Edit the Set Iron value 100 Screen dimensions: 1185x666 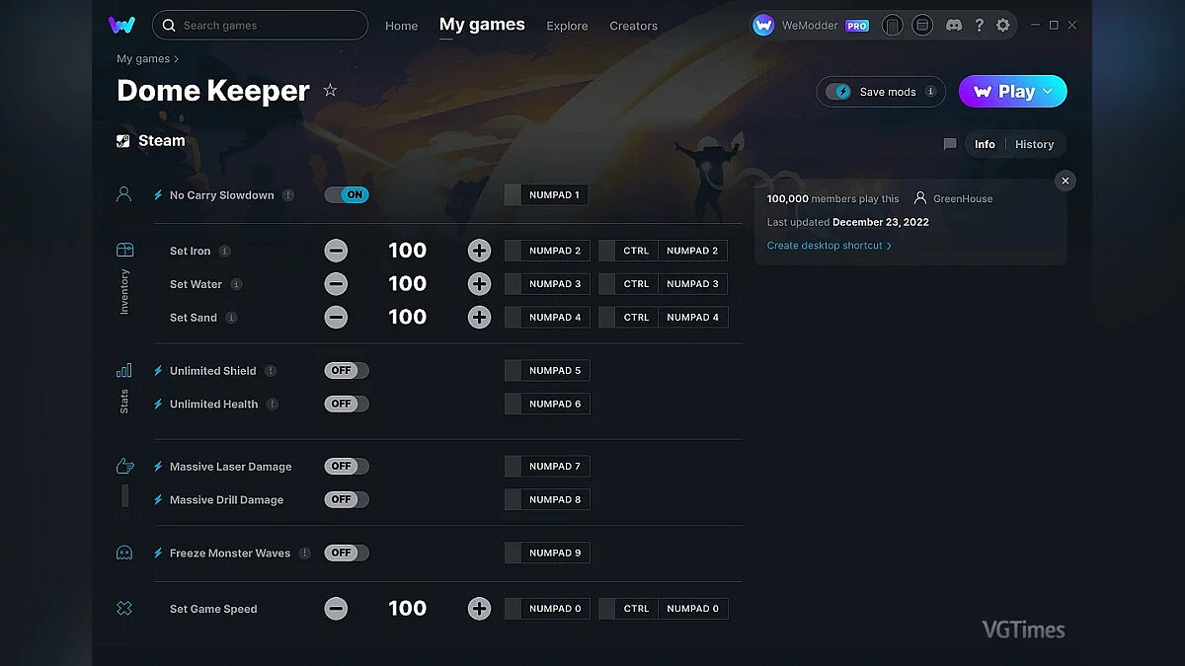[x=407, y=251]
